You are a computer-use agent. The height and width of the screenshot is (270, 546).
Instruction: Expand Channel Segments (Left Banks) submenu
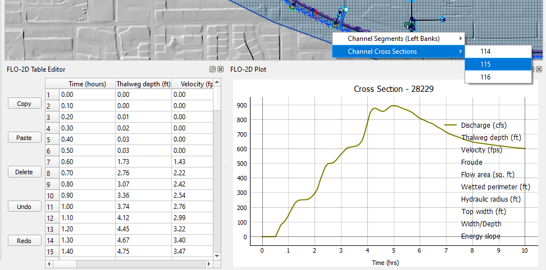tap(399, 39)
